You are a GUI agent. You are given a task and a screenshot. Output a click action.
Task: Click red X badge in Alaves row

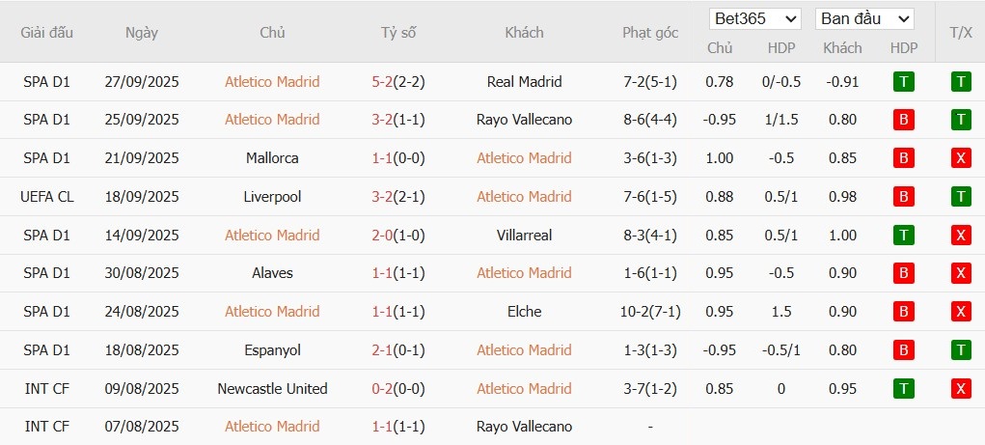[x=961, y=273]
